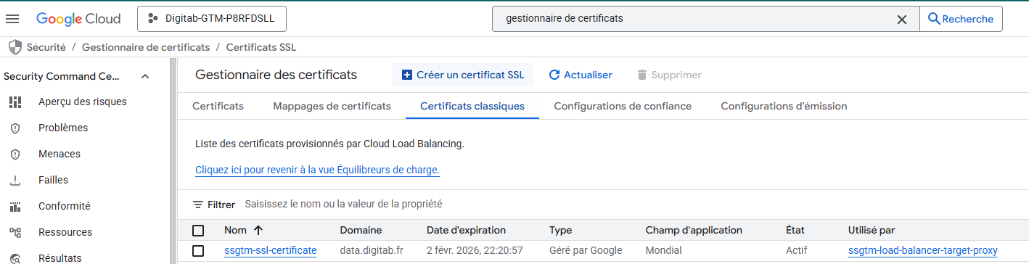Click Créer un certificat SSL button
This screenshot has width=1029, height=264.
click(x=463, y=75)
